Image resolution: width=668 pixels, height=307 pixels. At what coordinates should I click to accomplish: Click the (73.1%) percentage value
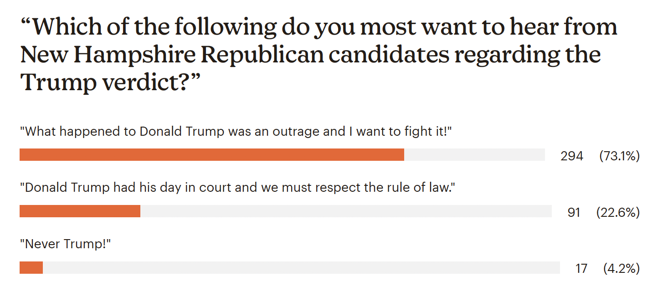[x=619, y=156]
